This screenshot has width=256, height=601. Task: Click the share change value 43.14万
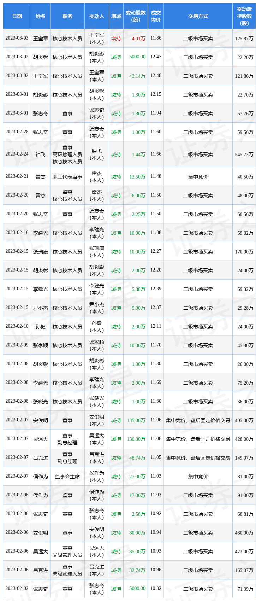[137, 76]
